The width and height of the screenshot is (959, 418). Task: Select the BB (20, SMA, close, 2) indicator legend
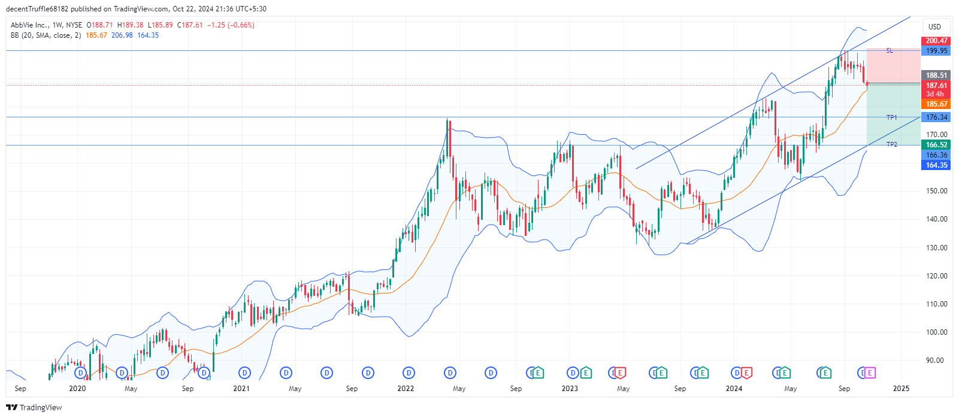pos(46,35)
